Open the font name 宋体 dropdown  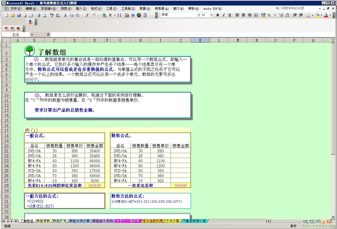click(199, 15)
